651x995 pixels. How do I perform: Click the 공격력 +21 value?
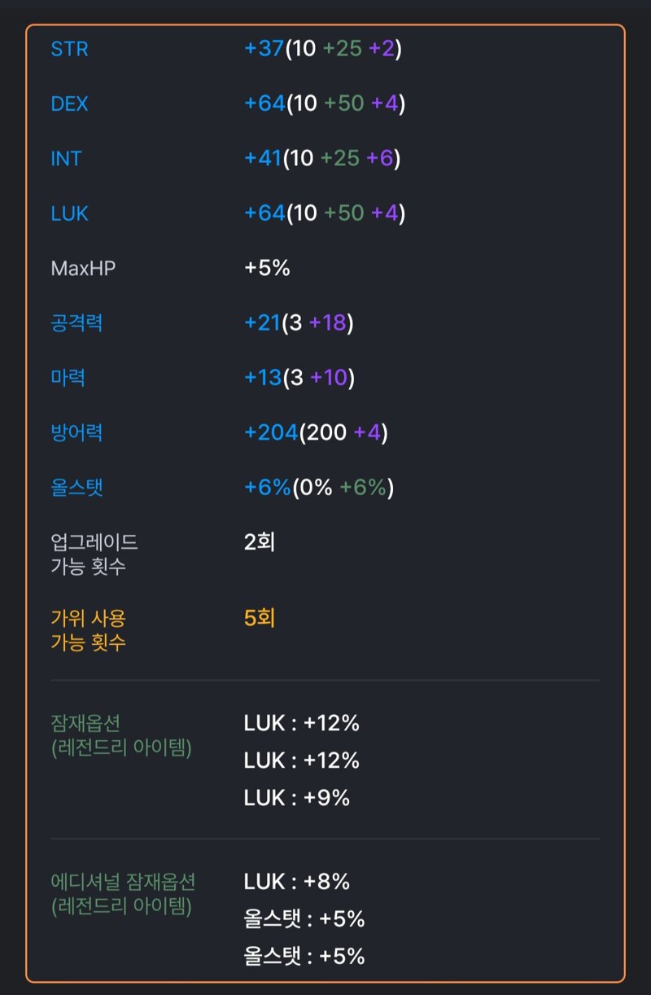click(299, 323)
